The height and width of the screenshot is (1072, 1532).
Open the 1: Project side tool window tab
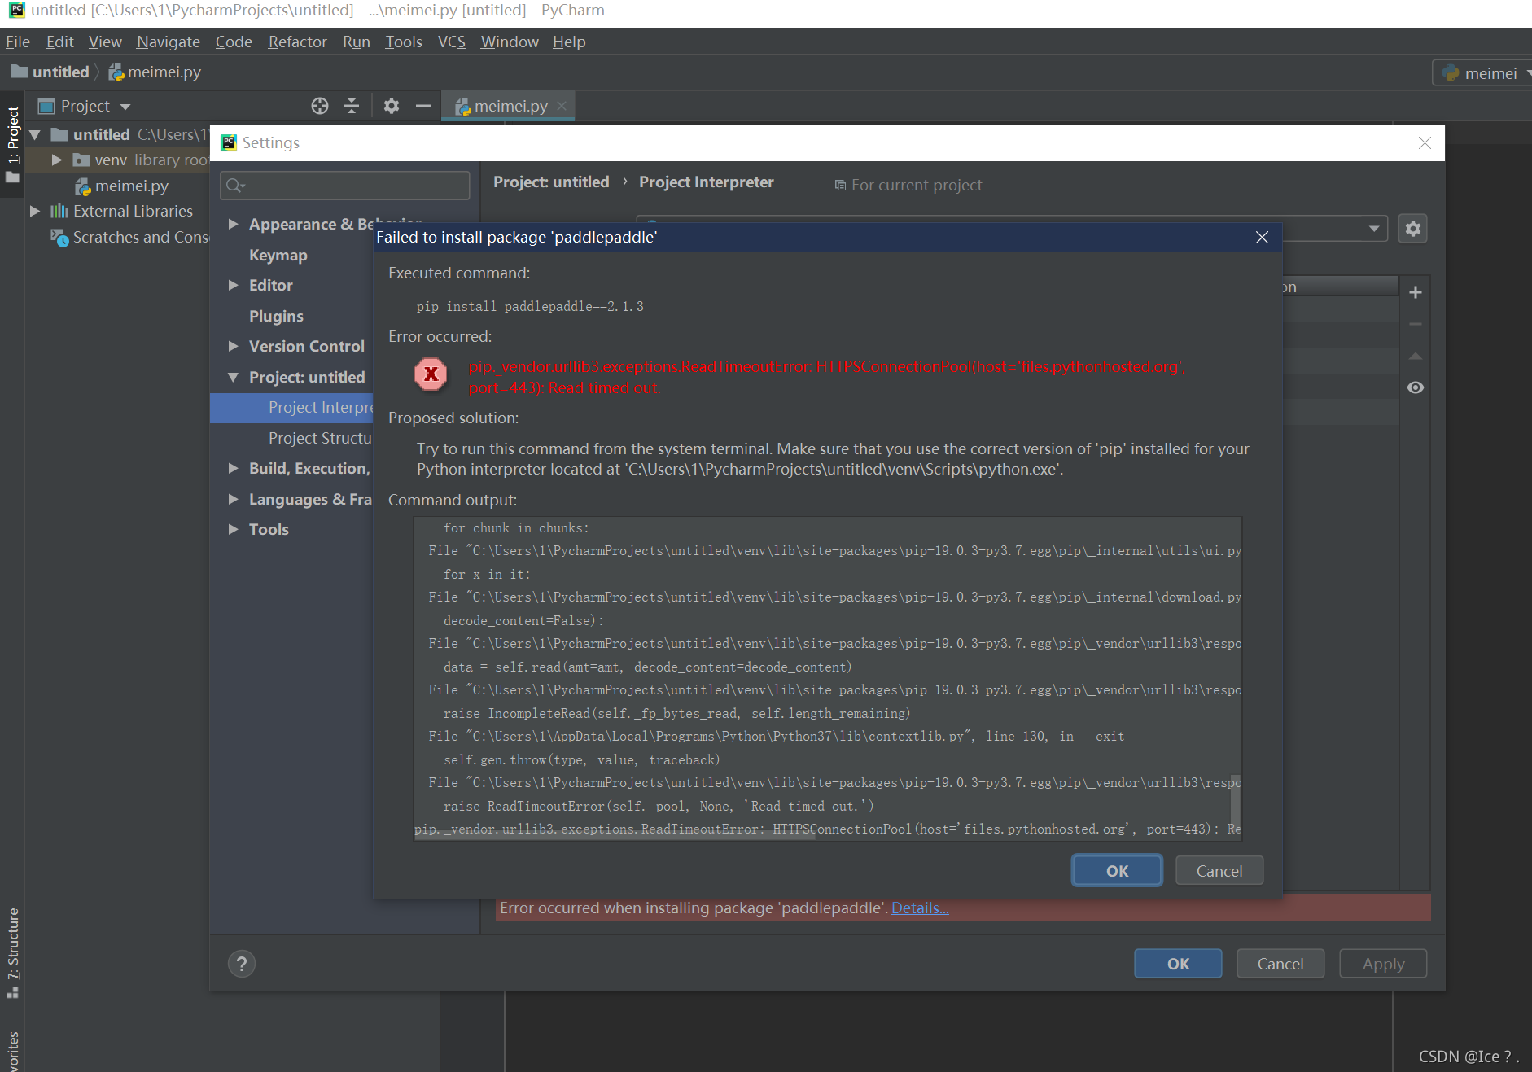[x=12, y=145]
